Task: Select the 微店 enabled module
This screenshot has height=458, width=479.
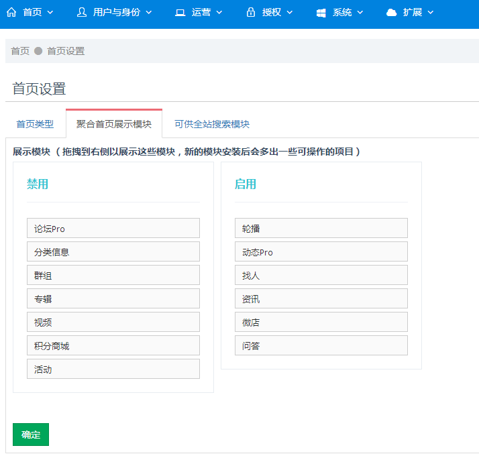Action: 321,322
